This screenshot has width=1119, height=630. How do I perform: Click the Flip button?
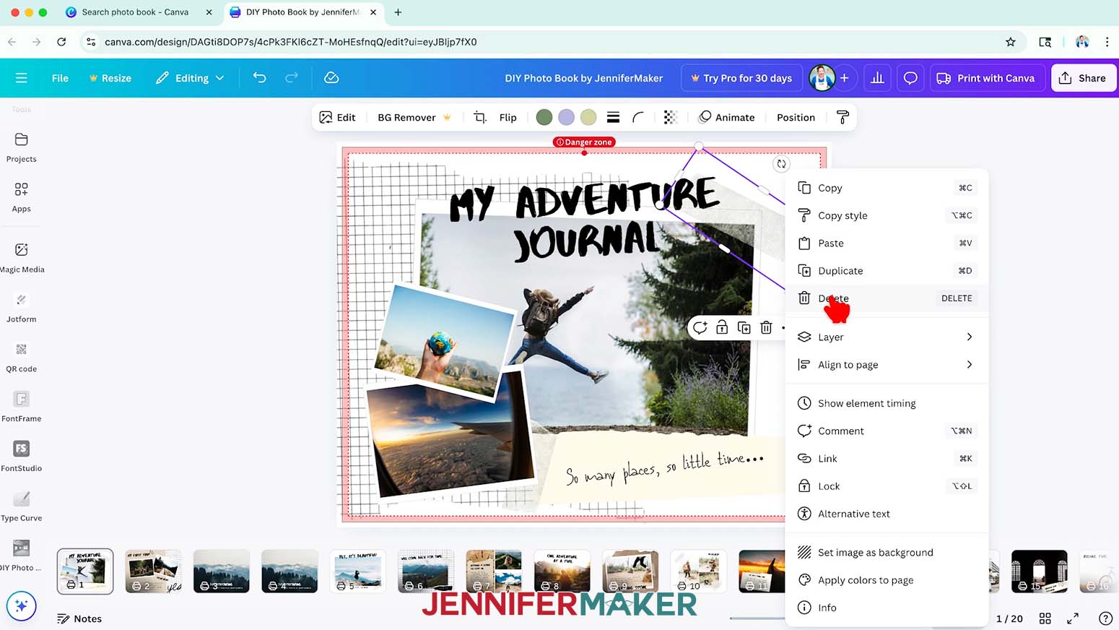click(508, 117)
